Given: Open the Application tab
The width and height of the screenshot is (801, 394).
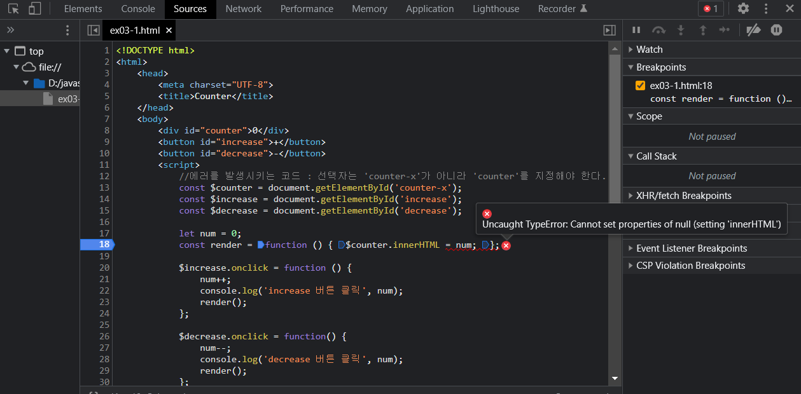Looking at the screenshot, I should tap(430, 9).
